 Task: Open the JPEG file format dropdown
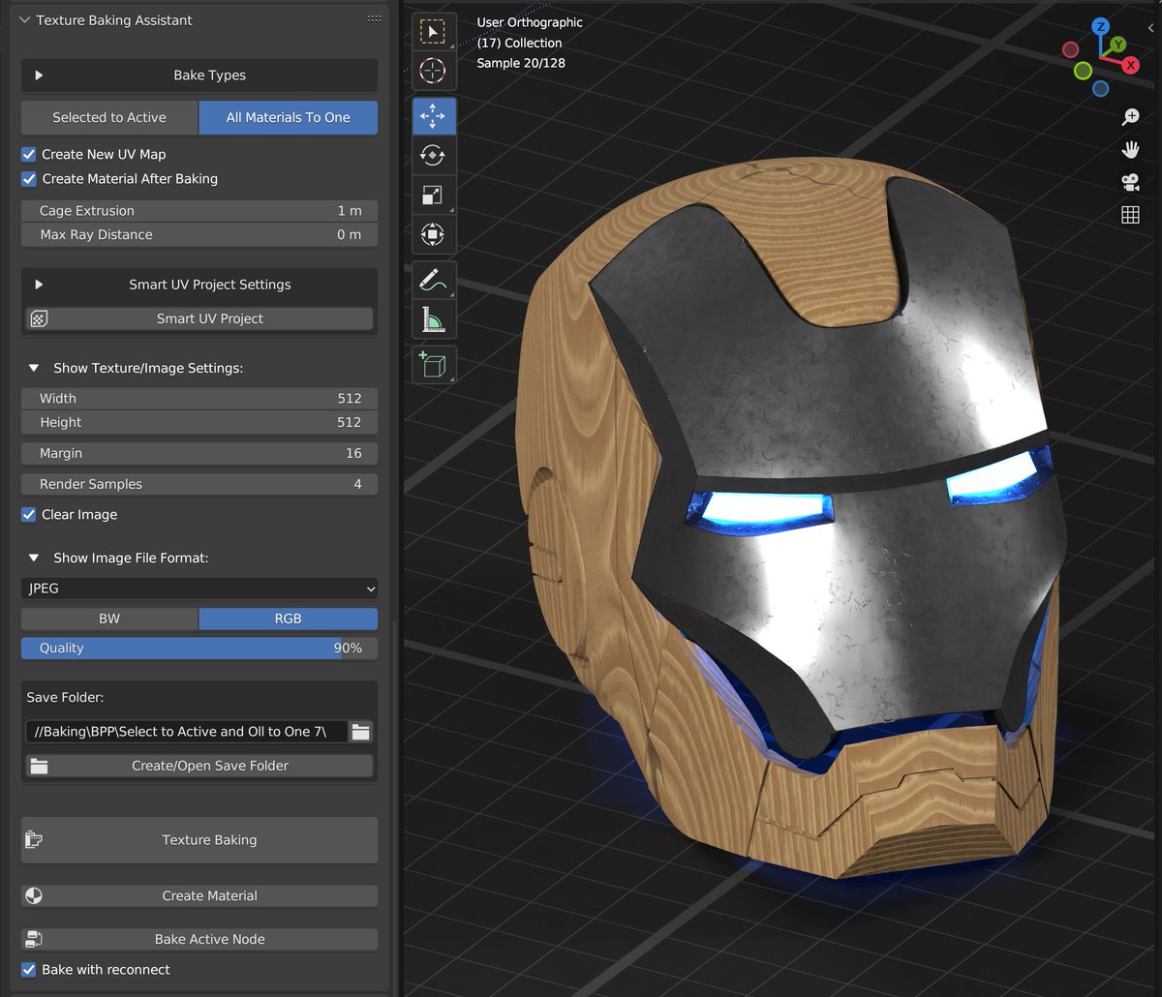199,589
